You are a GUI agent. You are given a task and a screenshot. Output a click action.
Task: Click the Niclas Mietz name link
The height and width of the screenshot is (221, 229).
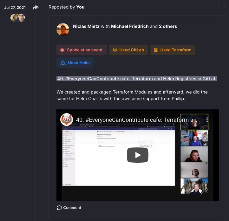[86, 26]
